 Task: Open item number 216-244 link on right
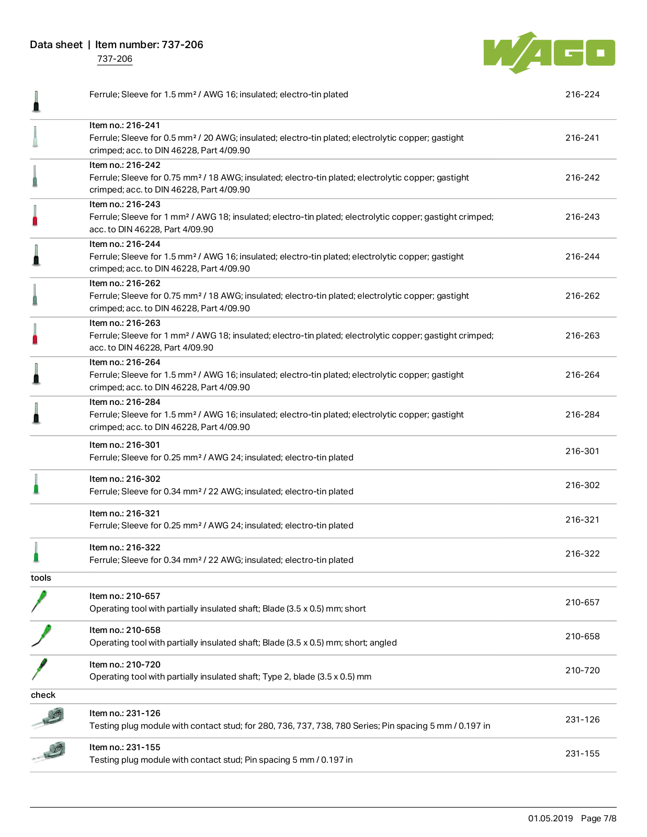pyautogui.click(x=582, y=256)
